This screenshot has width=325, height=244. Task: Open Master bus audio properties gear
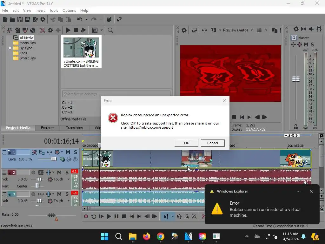coord(296,29)
